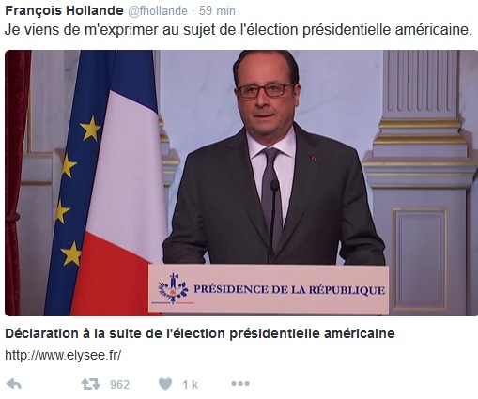Open the retweet count 962

pyautogui.click(x=119, y=384)
